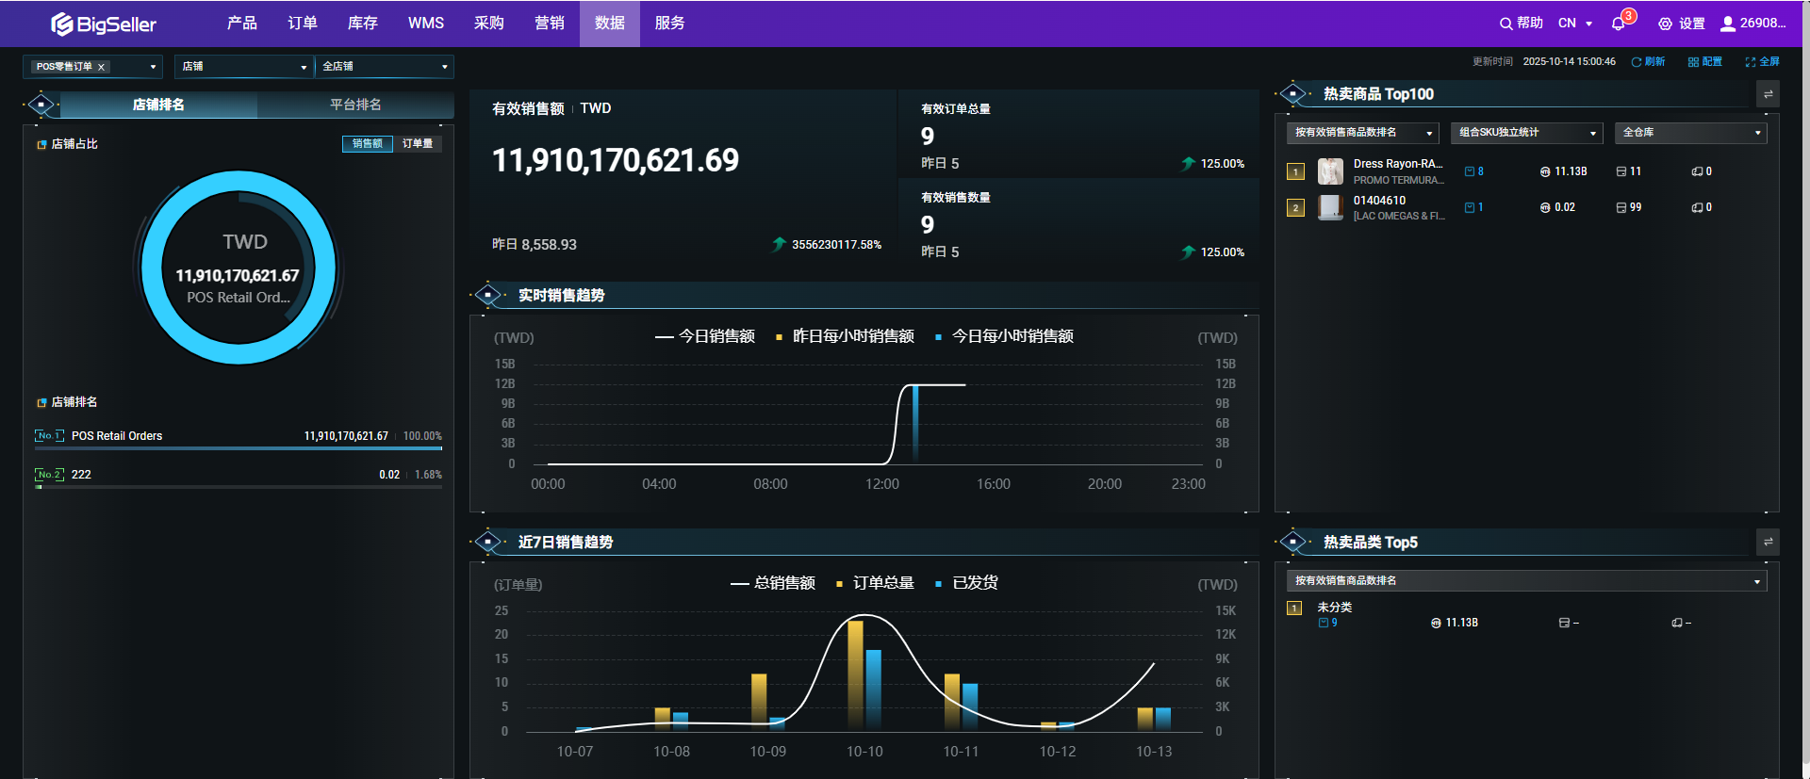Viewport: 1810px width, 779px height.
Task: Enter fullscreen mode via icon
Action: (x=1751, y=62)
